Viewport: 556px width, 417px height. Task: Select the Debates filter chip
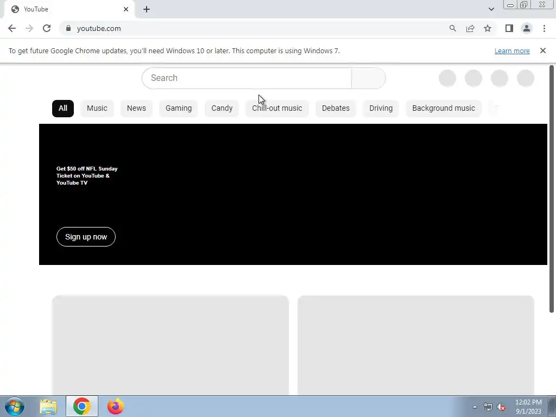(x=336, y=108)
